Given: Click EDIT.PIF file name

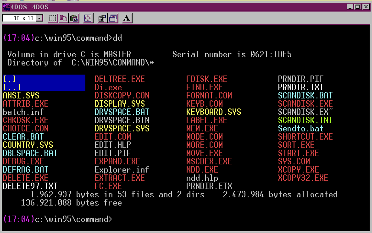Looking at the screenshot, I should coord(113,153).
